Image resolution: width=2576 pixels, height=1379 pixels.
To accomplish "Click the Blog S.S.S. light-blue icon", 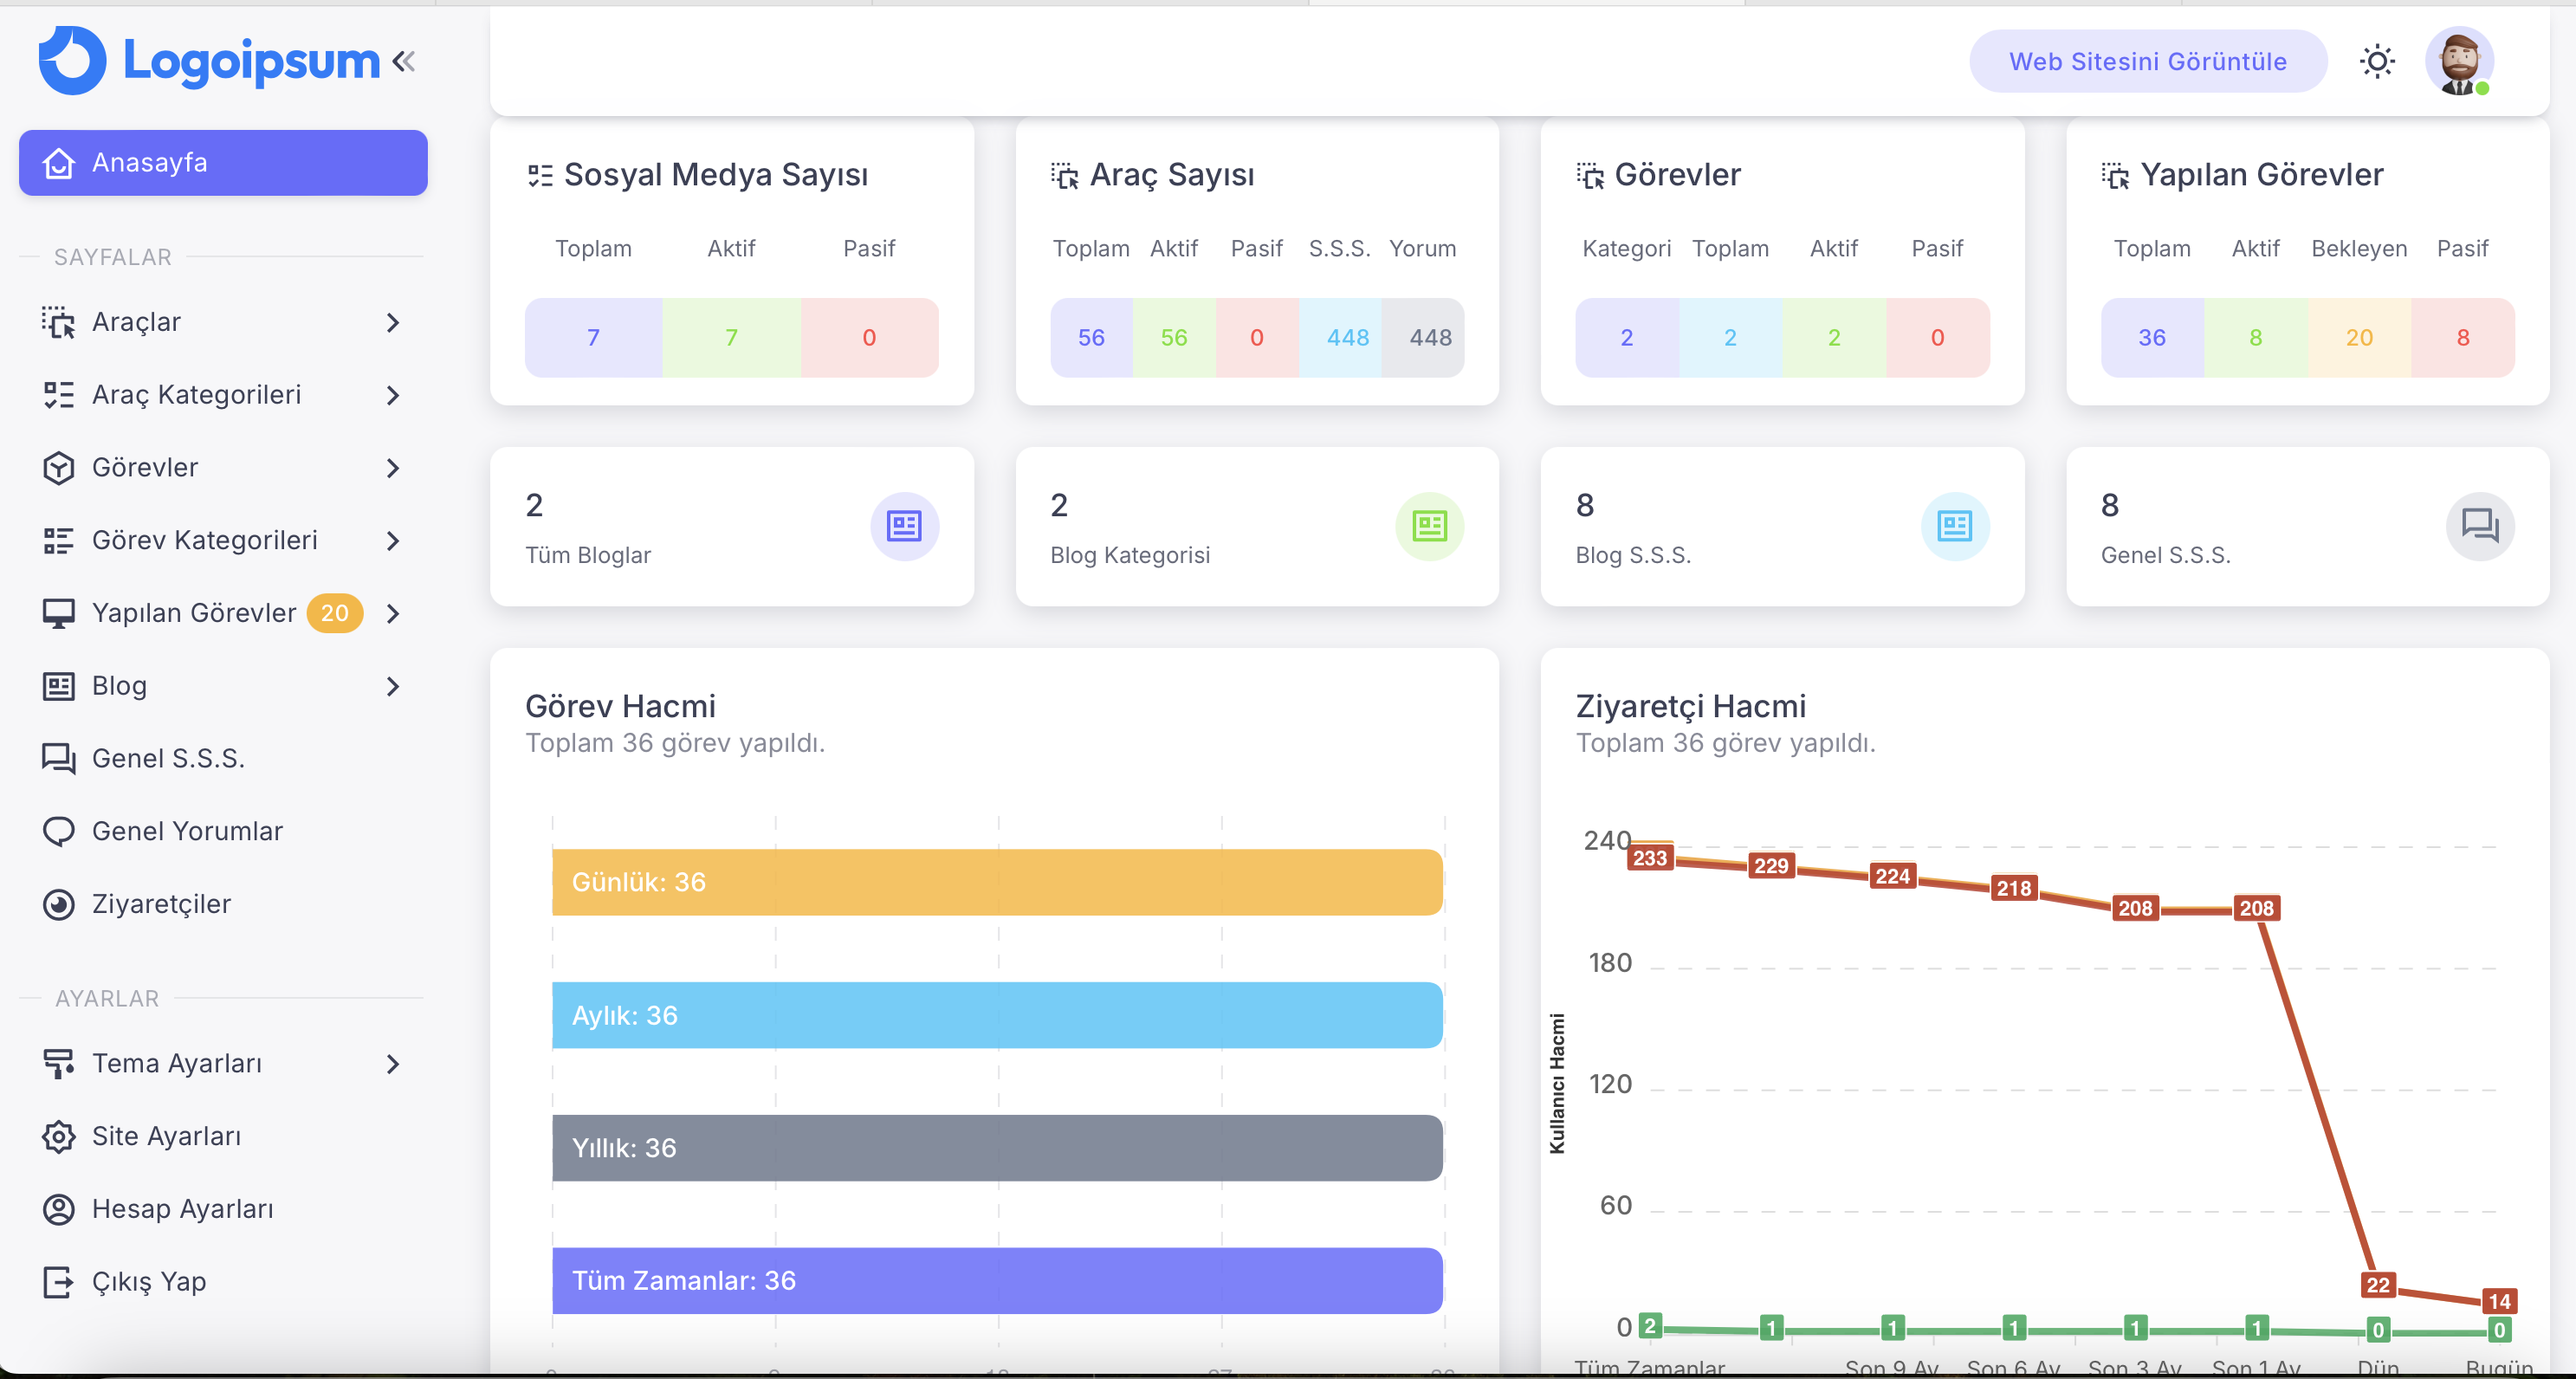I will click(1954, 526).
